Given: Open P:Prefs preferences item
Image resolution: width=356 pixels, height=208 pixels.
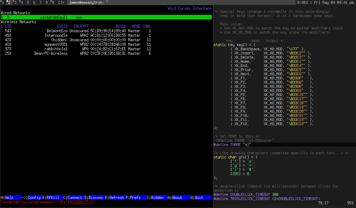Looking at the screenshot, I should coord(133,198).
